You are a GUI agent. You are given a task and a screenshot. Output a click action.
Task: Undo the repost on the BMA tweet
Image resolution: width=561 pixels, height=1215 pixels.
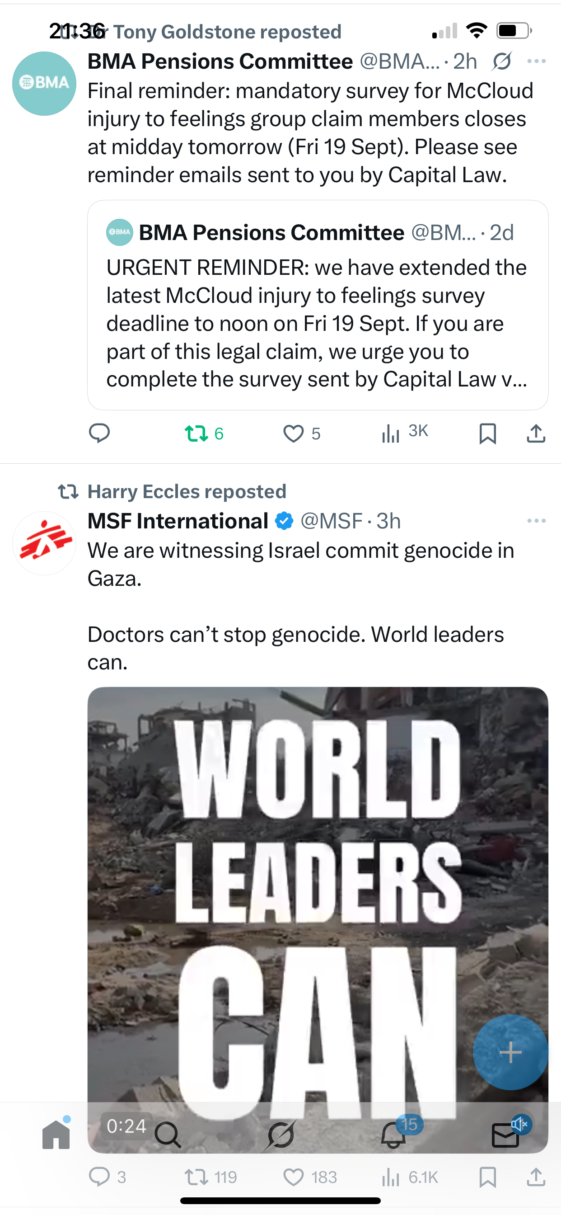pyautogui.click(x=196, y=433)
